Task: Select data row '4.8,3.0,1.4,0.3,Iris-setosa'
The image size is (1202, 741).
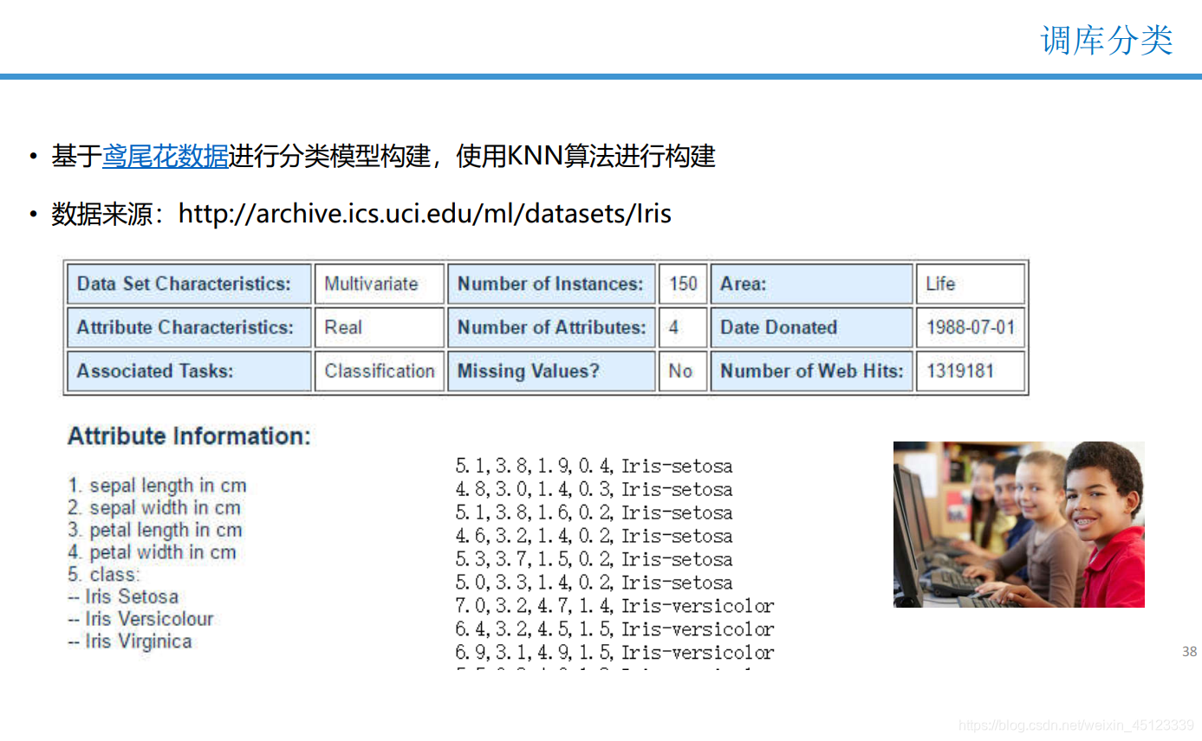Action: [594, 489]
